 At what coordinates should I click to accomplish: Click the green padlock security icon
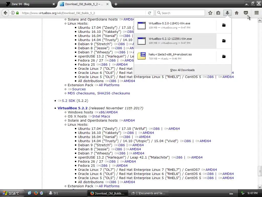(17, 13)
